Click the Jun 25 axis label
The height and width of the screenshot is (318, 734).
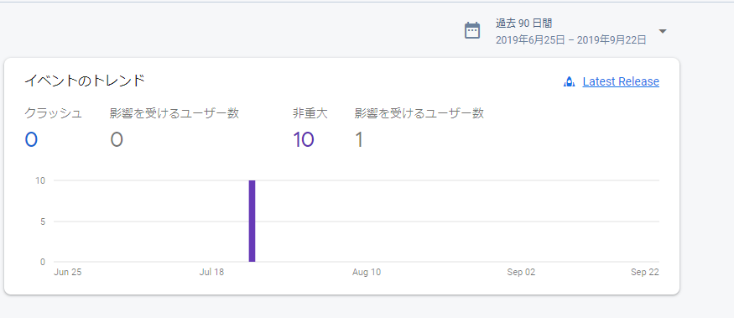click(68, 272)
